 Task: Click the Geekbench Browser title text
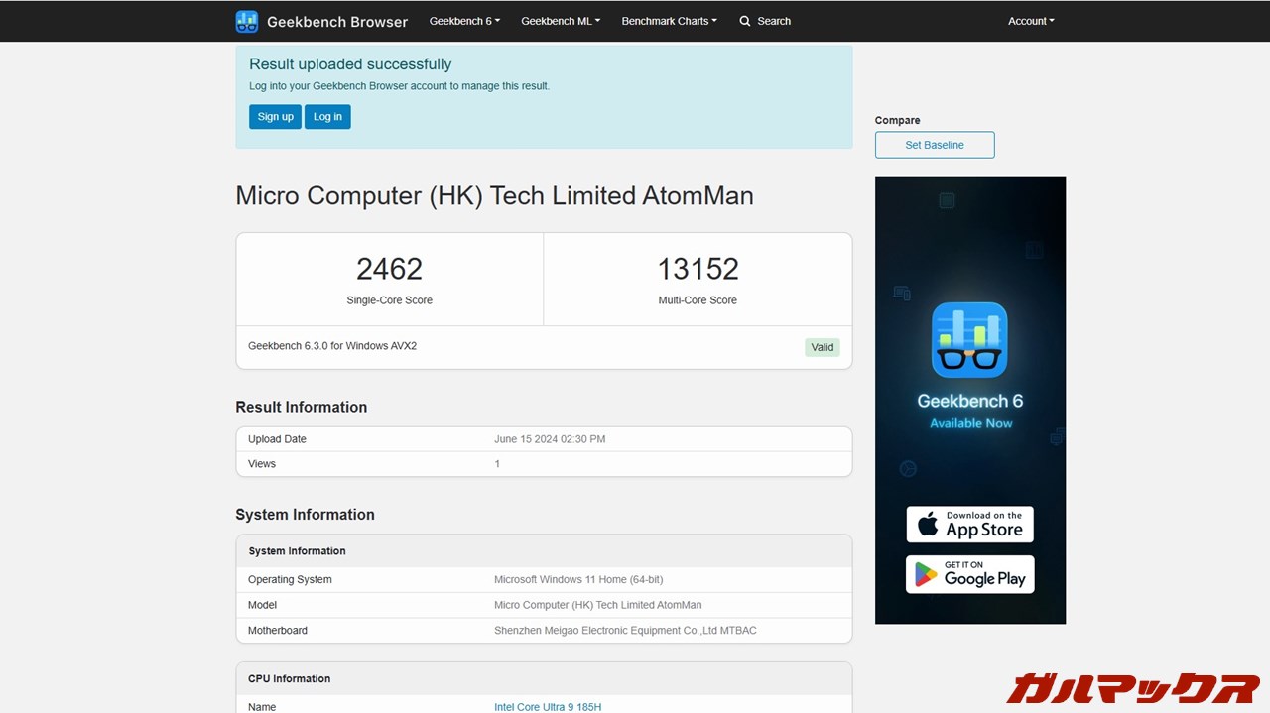tap(337, 21)
